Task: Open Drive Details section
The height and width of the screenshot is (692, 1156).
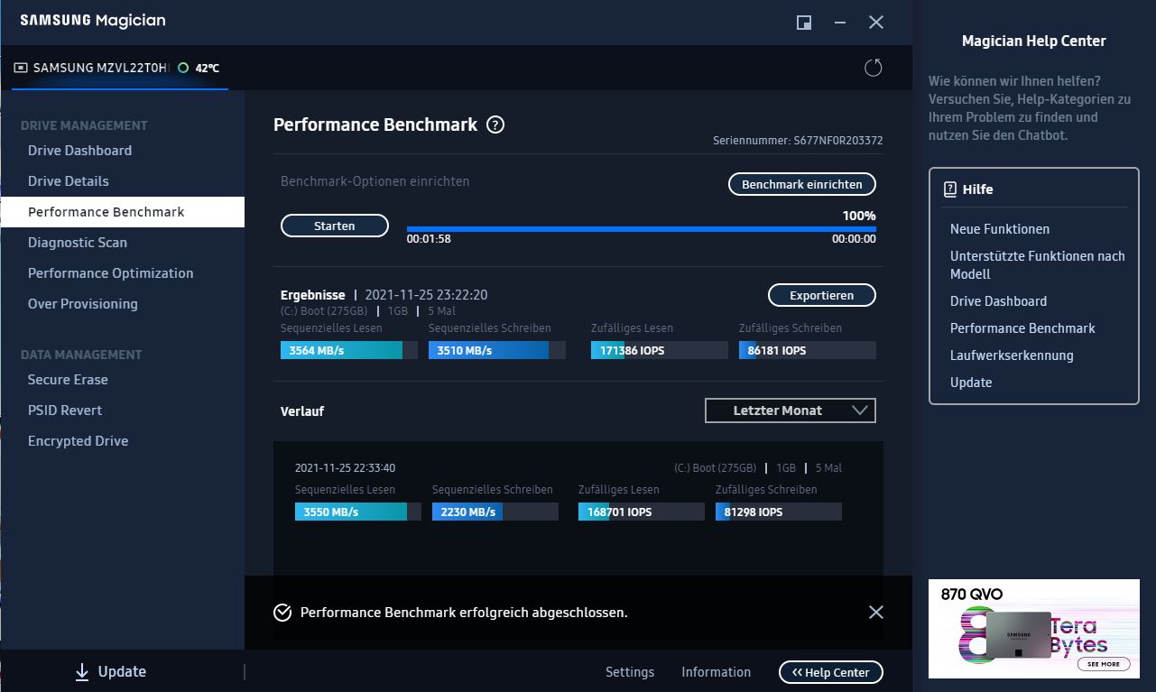Action: click(x=69, y=181)
